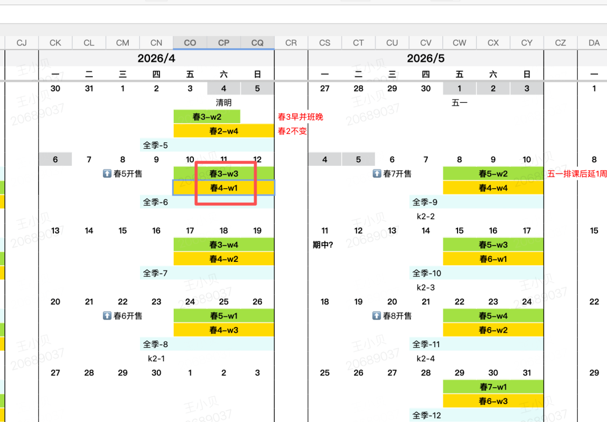The width and height of the screenshot is (607, 422).
Task: Click the up-arrow icon beside 春5开售
Action: (x=107, y=174)
